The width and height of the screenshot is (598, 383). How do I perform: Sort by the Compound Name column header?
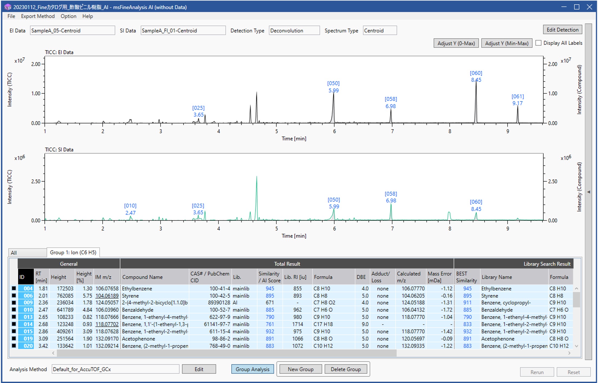point(155,277)
